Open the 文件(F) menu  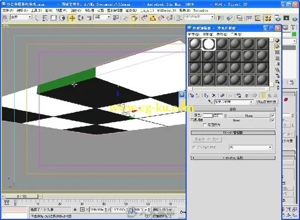tap(8, 11)
